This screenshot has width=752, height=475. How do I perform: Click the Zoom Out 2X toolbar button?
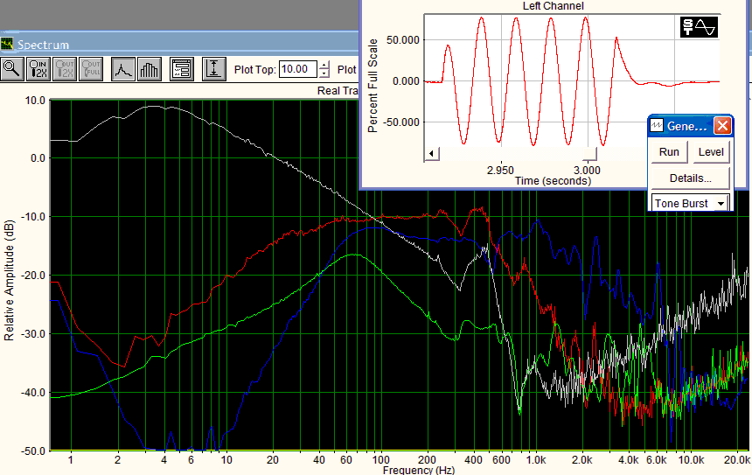[65, 69]
